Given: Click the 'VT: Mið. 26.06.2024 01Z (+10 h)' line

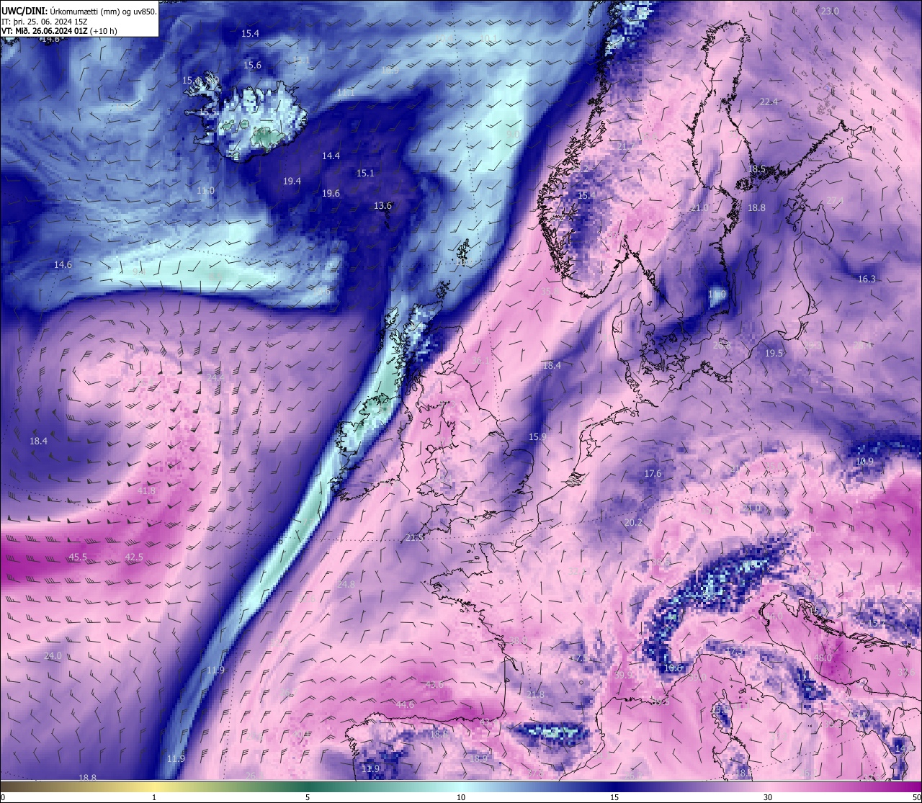Looking at the screenshot, I should point(59,31).
